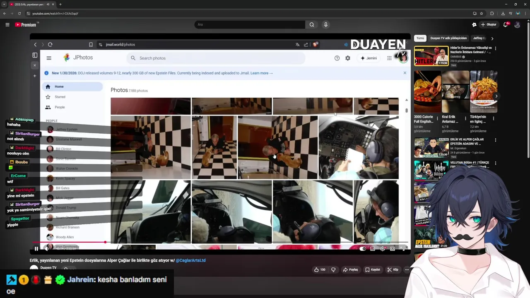The height and width of the screenshot is (298, 530).
Task: Click the sparkle icon beside Oluştur
Action: pos(474,24)
